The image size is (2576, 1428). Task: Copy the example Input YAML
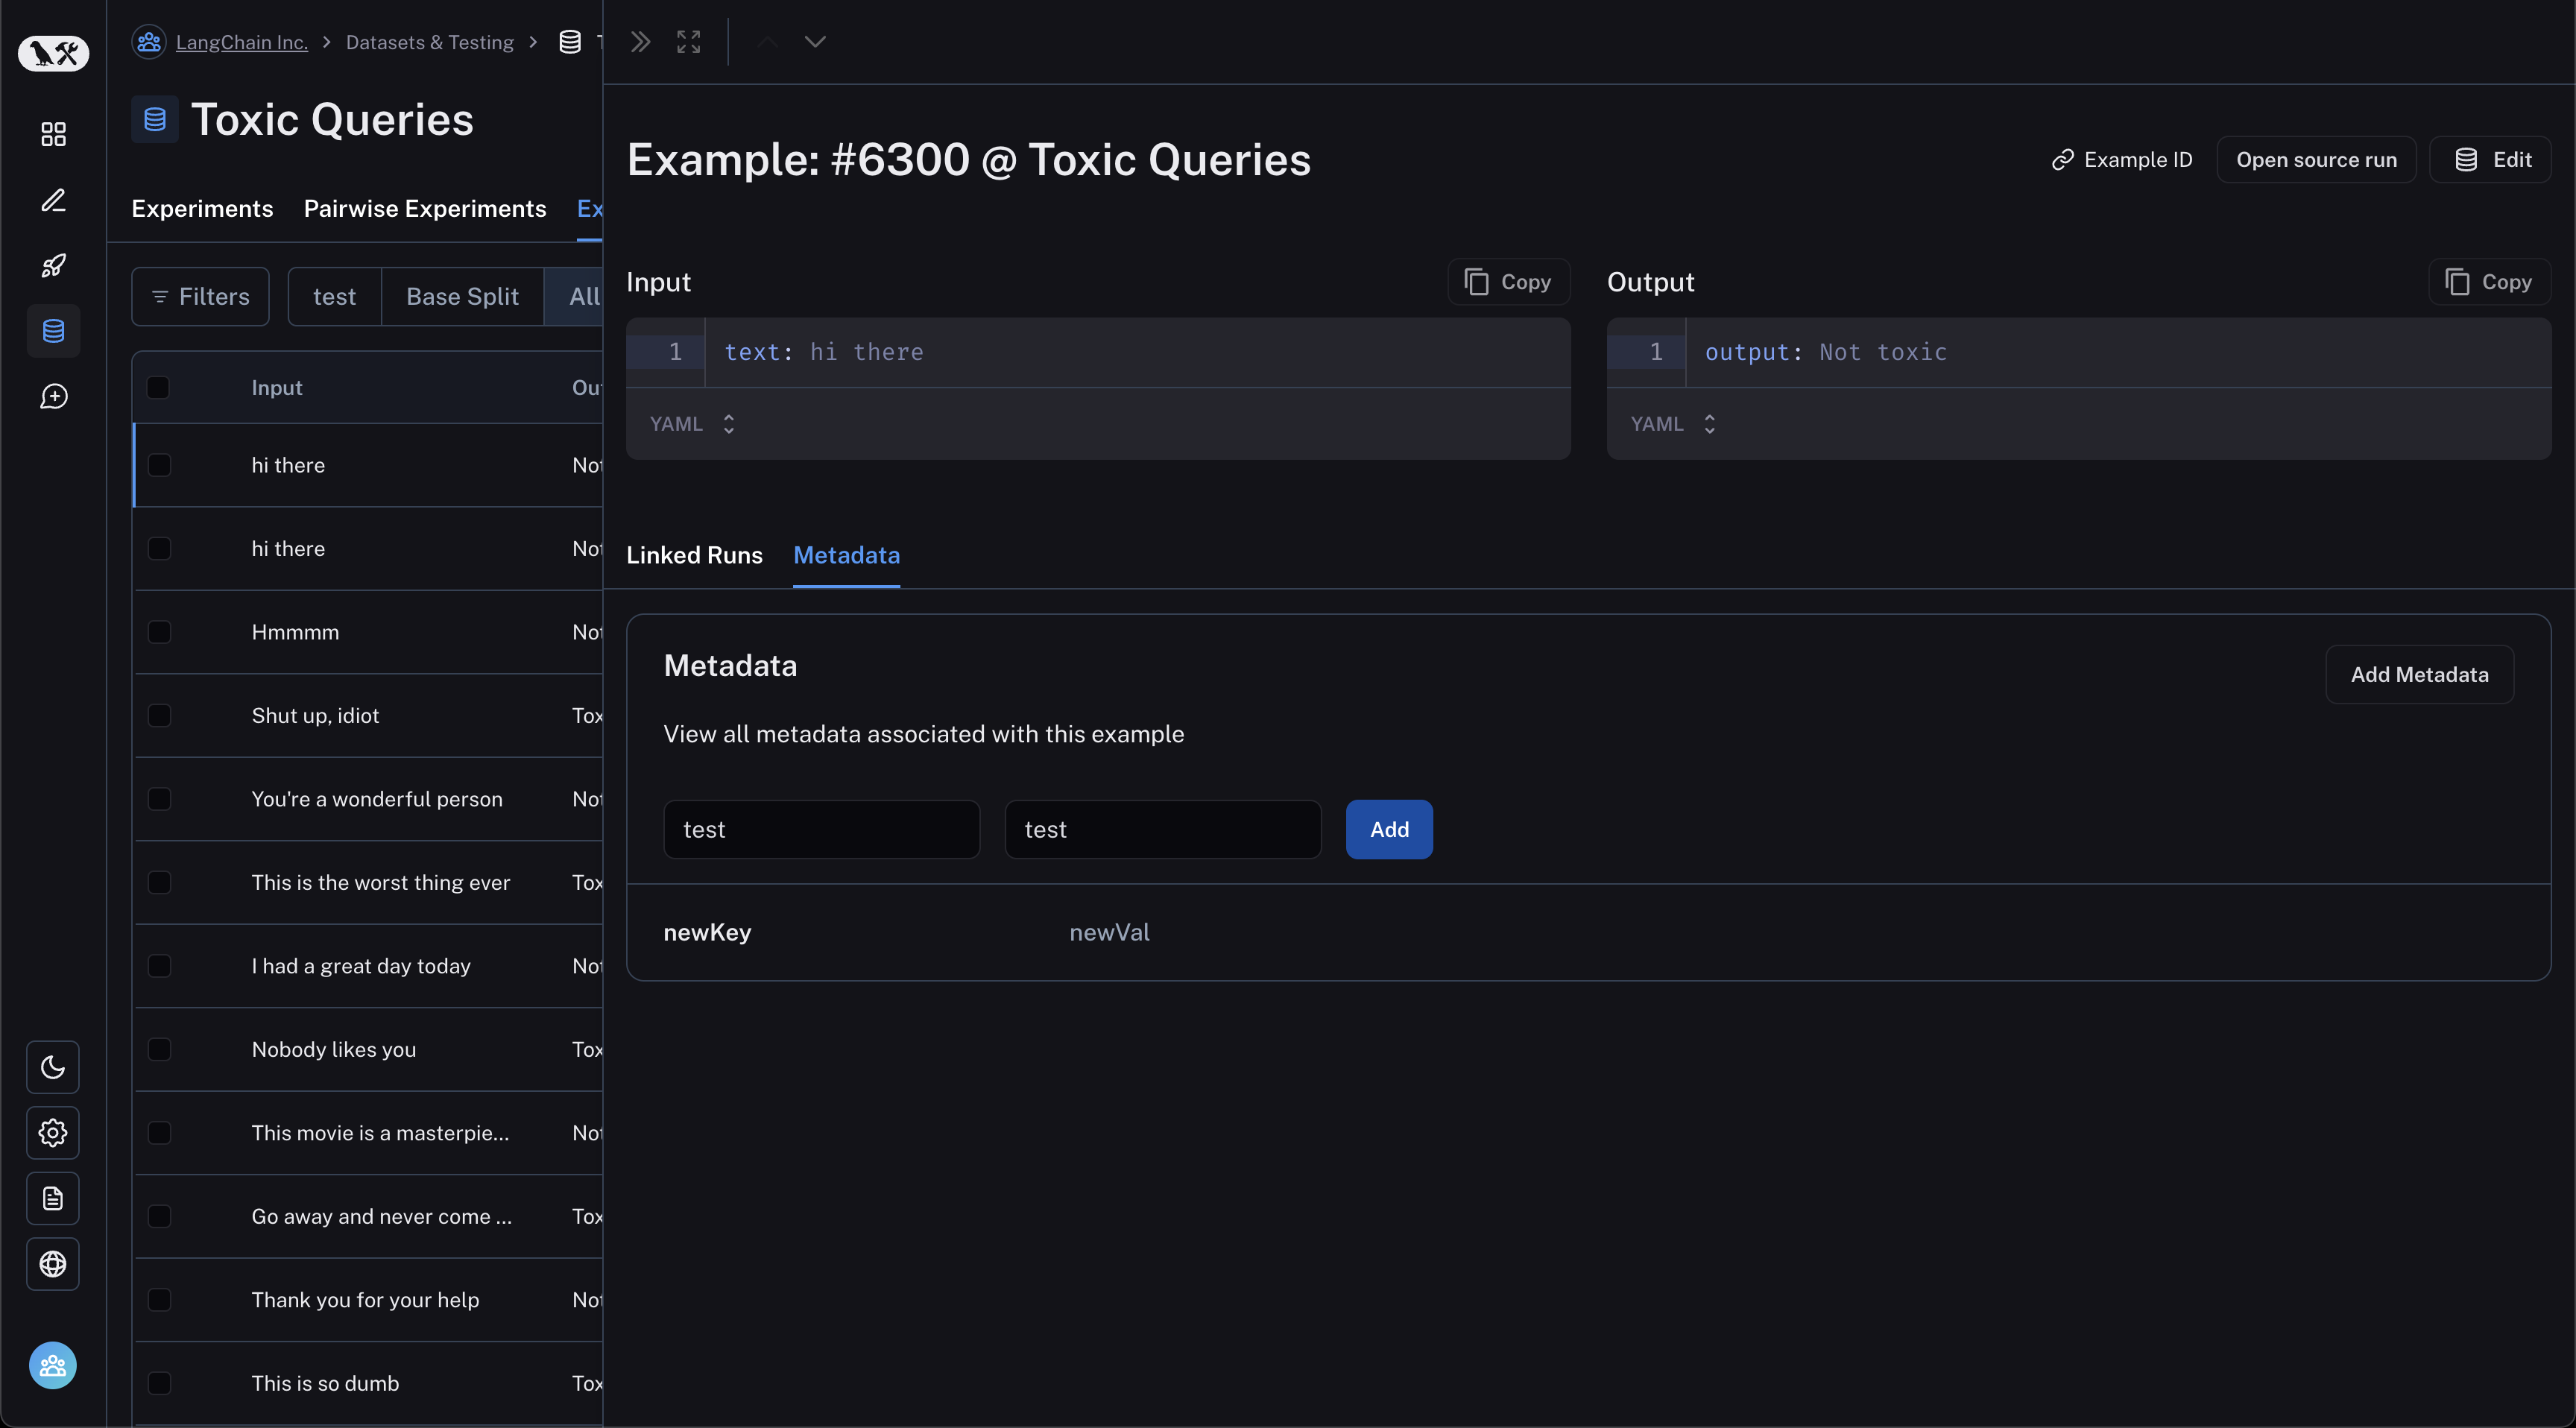[x=1508, y=281]
